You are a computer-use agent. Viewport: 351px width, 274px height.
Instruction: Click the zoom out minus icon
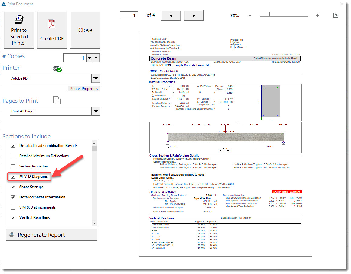tap(250, 15)
